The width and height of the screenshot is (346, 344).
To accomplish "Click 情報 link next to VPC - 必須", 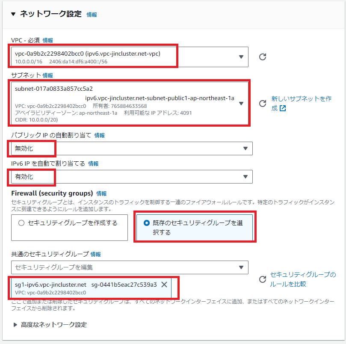I will [47, 40].
